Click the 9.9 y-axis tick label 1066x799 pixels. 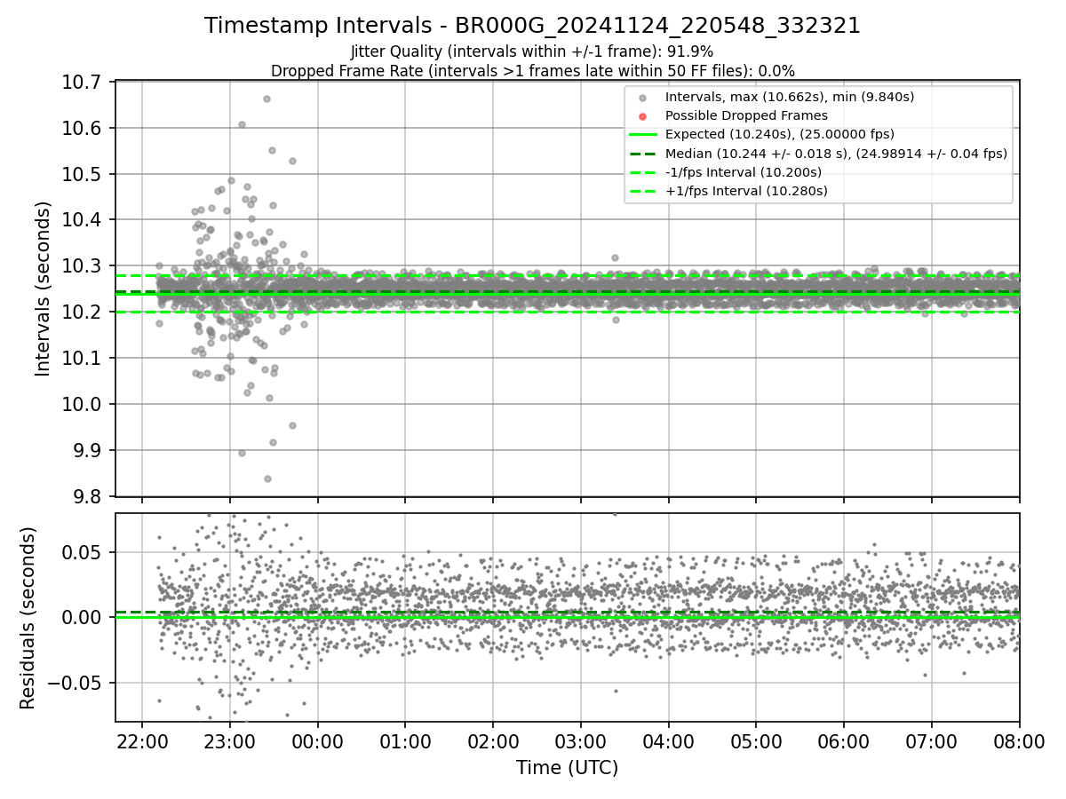(89, 450)
